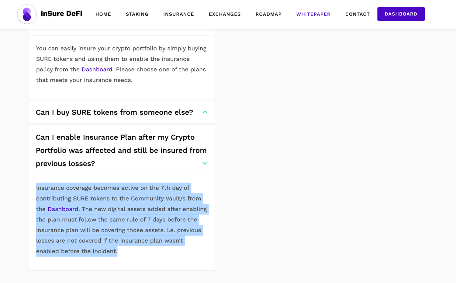Open the Home menu item
Image resolution: width=456 pixels, height=283 pixels.
pyautogui.click(x=103, y=14)
